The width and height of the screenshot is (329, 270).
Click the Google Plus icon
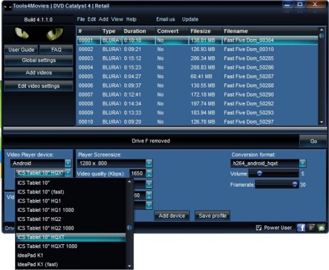(x=311, y=228)
